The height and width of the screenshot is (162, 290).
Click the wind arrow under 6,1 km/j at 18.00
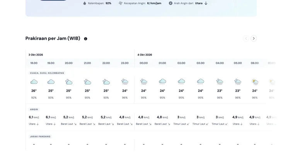pyautogui.click(x=38, y=124)
